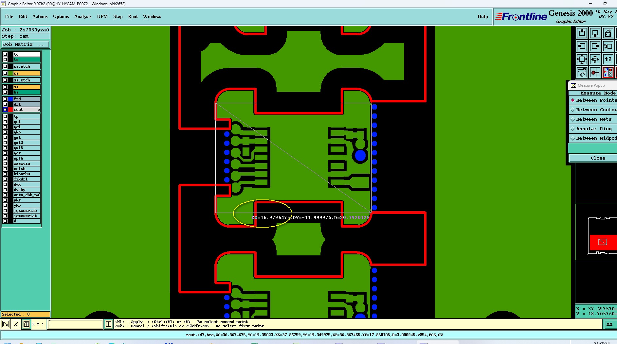Select 'Annular Ring' measure mode

593,129
